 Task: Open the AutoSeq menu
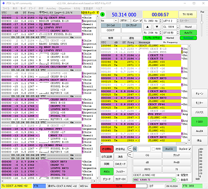51,9
